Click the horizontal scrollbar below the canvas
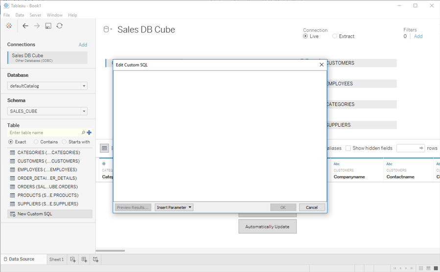This screenshot has width=440, height=272. click(x=110, y=250)
